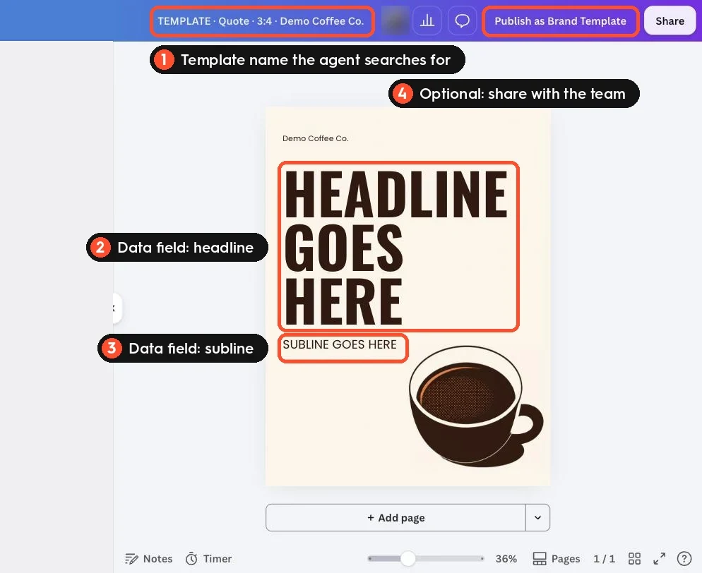The height and width of the screenshot is (573, 702).
Task: Click the 36% zoom percentage
Action: (x=506, y=559)
